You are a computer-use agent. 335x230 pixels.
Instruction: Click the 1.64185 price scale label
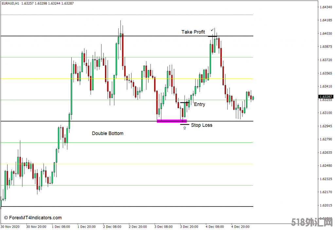coord(326,20)
